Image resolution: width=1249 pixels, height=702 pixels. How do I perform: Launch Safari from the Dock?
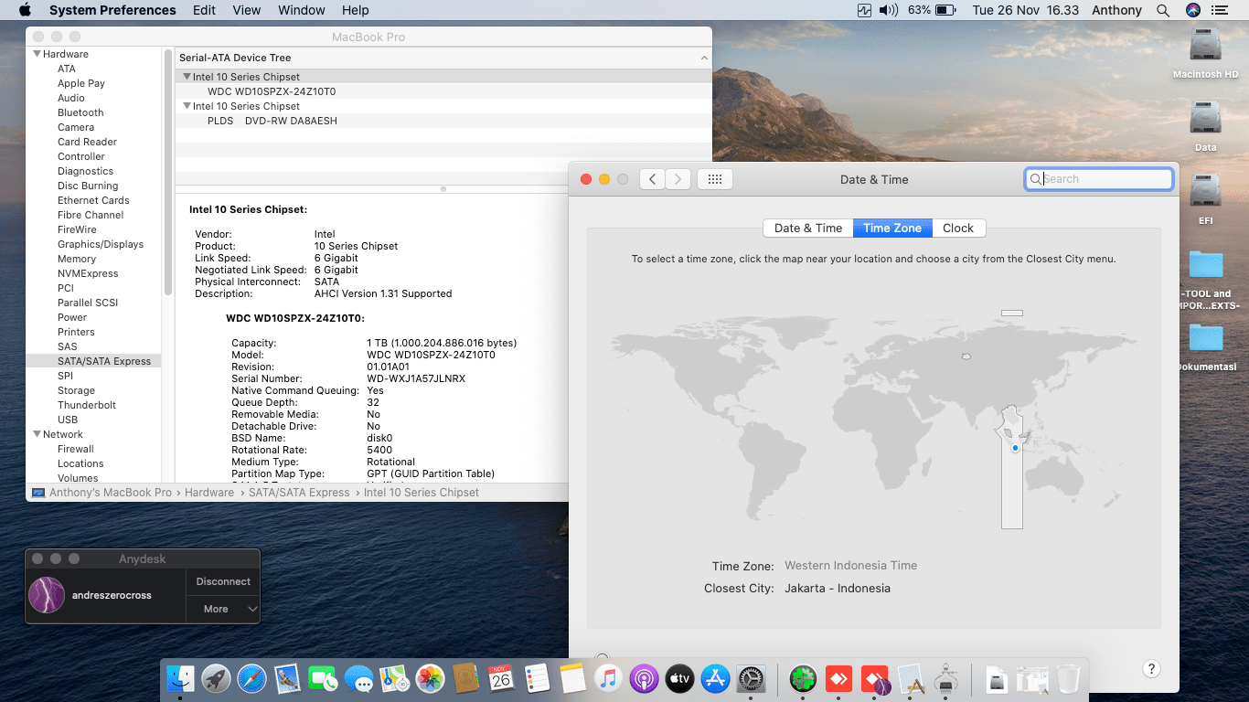[251, 679]
